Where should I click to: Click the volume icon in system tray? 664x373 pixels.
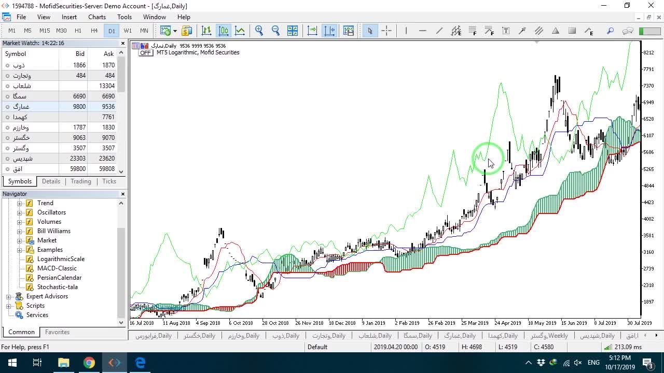(578, 363)
